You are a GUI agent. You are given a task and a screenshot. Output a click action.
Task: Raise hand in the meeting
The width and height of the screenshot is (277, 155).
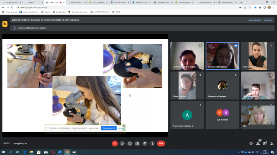pos(145,143)
